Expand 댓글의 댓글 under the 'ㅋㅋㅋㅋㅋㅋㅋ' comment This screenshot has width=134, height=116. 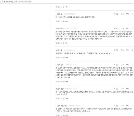62,58
